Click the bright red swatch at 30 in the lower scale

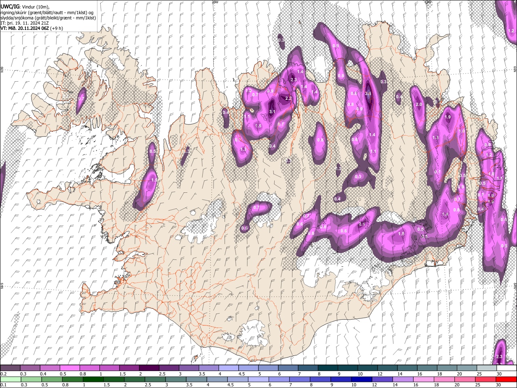click(507, 380)
